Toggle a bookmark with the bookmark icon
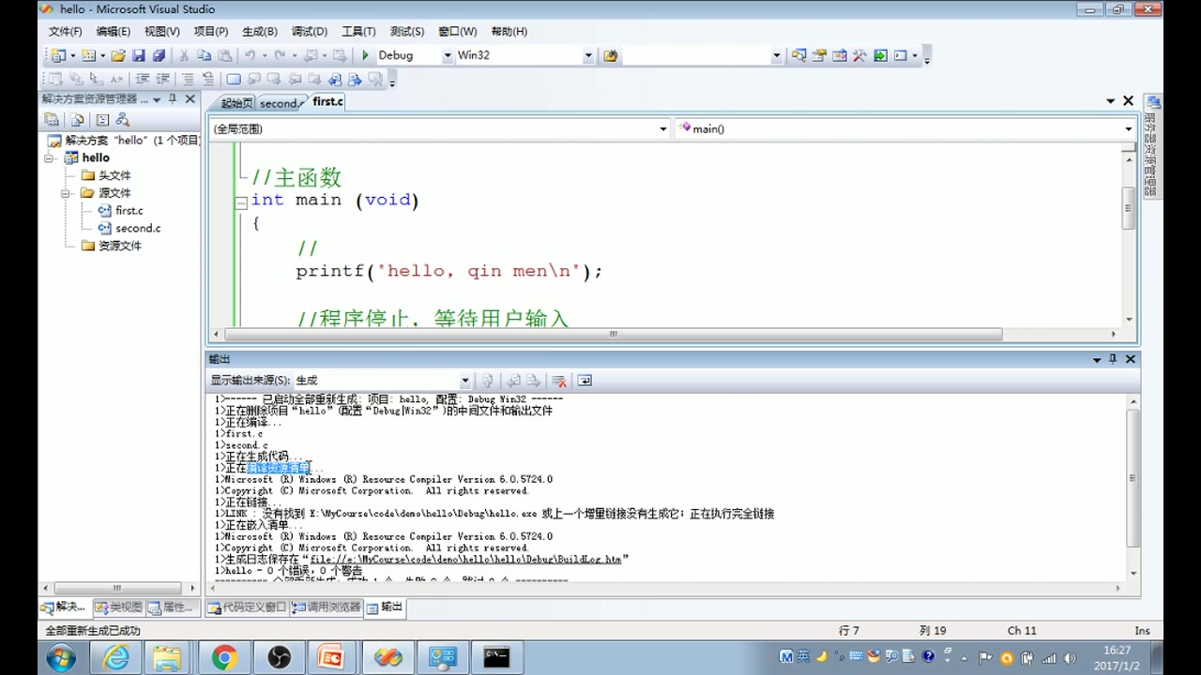Viewport: 1201px width, 675px height. pos(235,80)
